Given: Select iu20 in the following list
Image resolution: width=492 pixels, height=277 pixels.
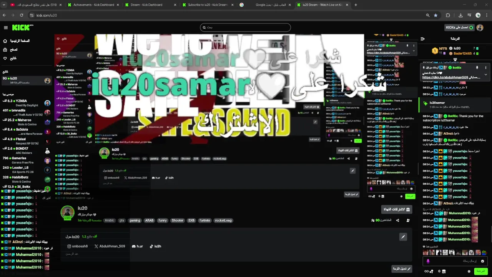Looking at the screenshot, I should pos(26,80).
